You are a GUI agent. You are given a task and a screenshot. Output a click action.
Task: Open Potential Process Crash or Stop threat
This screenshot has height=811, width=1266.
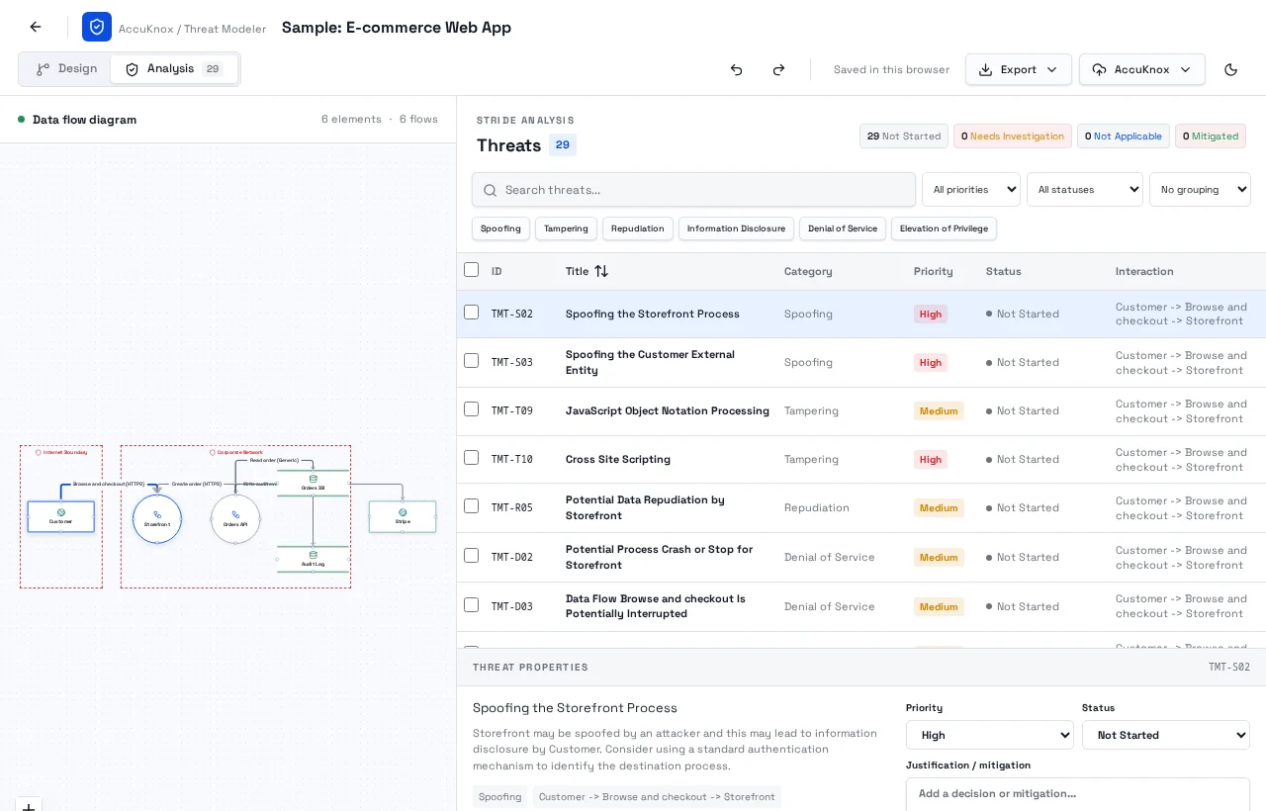tap(659, 557)
